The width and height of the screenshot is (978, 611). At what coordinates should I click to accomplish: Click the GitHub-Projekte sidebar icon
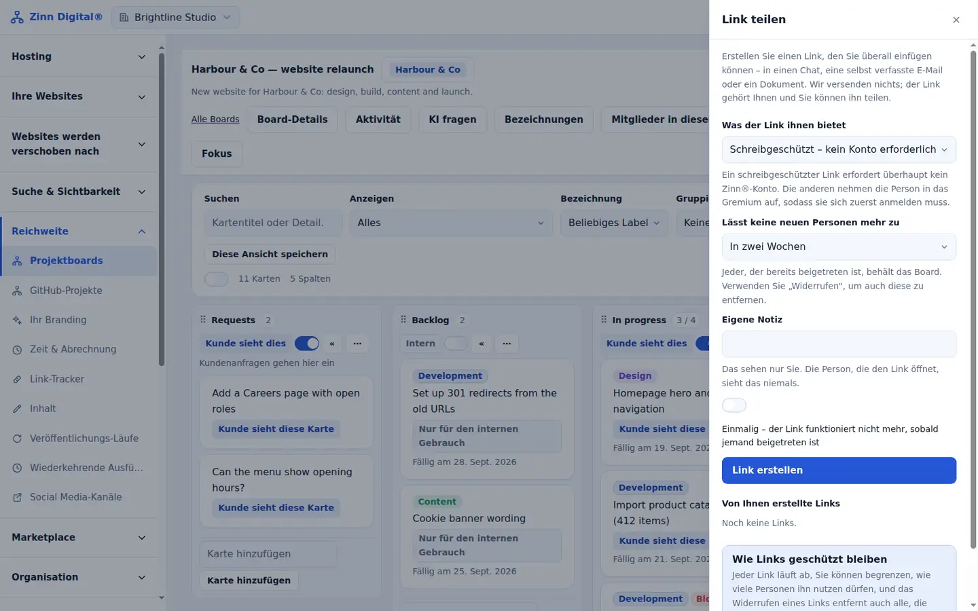point(17,291)
